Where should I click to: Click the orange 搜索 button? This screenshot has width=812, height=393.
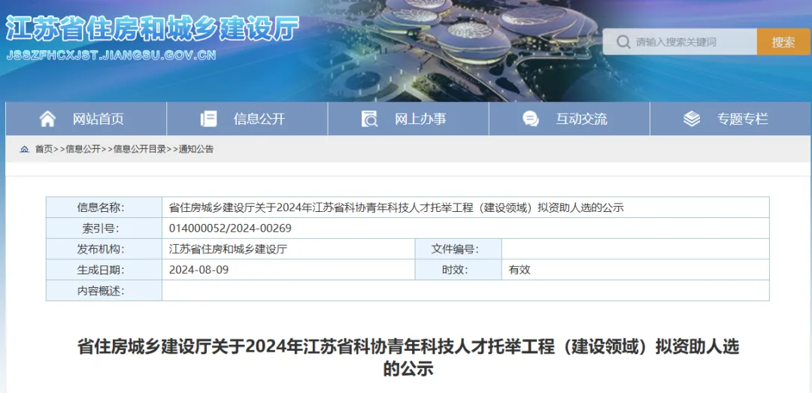(783, 42)
